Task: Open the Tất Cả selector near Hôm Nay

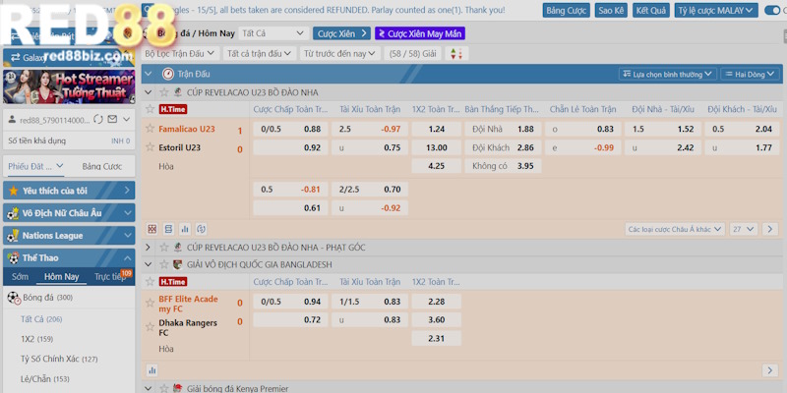Action: [x=273, y=33]
